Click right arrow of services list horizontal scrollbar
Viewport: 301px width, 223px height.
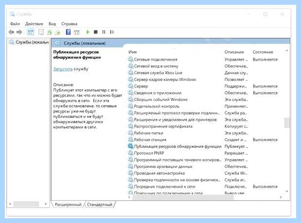(281, 197)
